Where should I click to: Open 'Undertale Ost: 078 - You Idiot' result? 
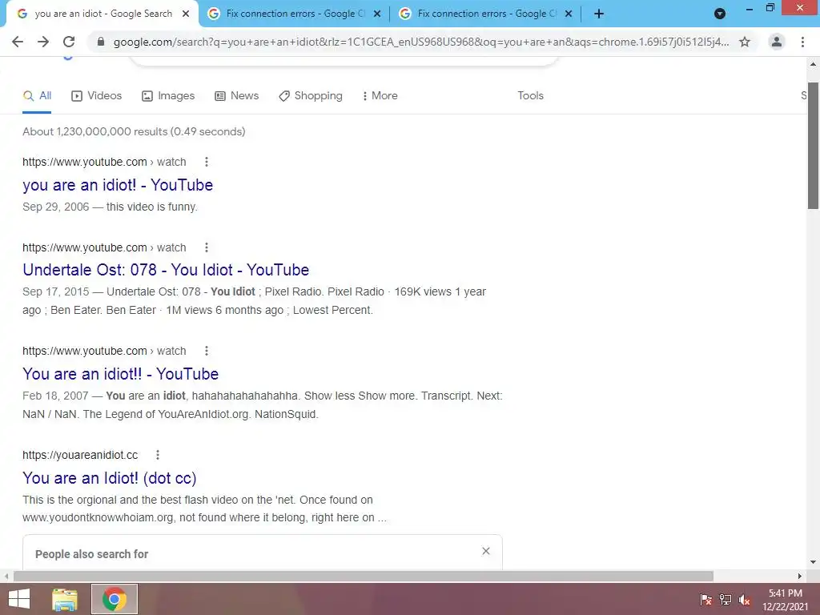click(166, 270)
